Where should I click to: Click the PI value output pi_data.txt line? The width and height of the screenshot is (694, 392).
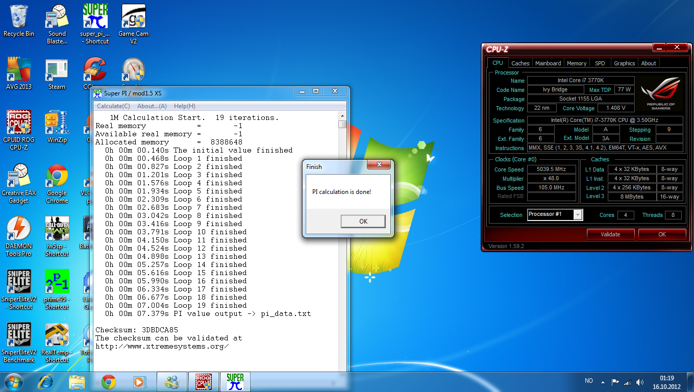pos(208,313)
